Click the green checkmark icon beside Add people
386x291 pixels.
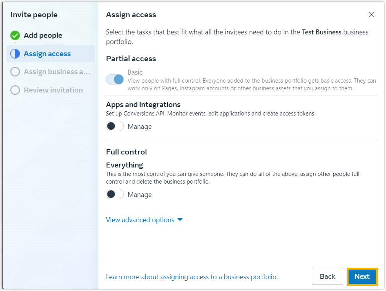15,36
